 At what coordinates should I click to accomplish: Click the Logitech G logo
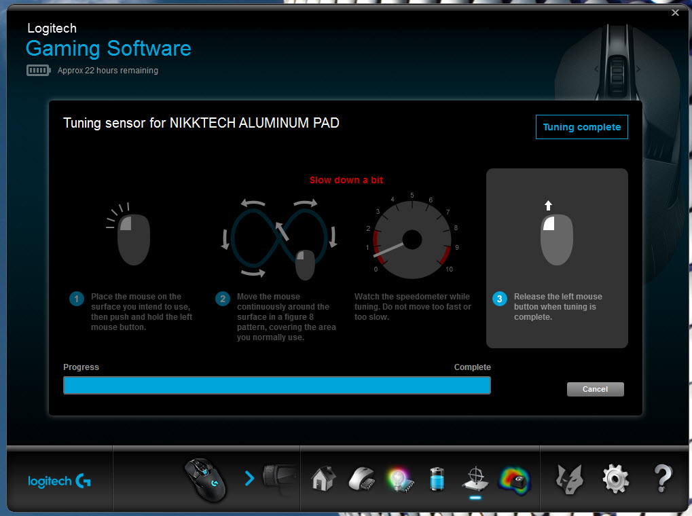pos(59,481)
